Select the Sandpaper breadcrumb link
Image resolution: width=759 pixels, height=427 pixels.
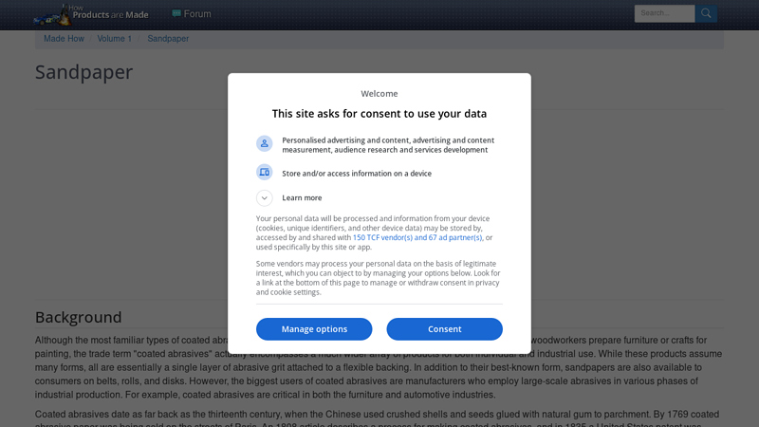(x=168, y=39)
